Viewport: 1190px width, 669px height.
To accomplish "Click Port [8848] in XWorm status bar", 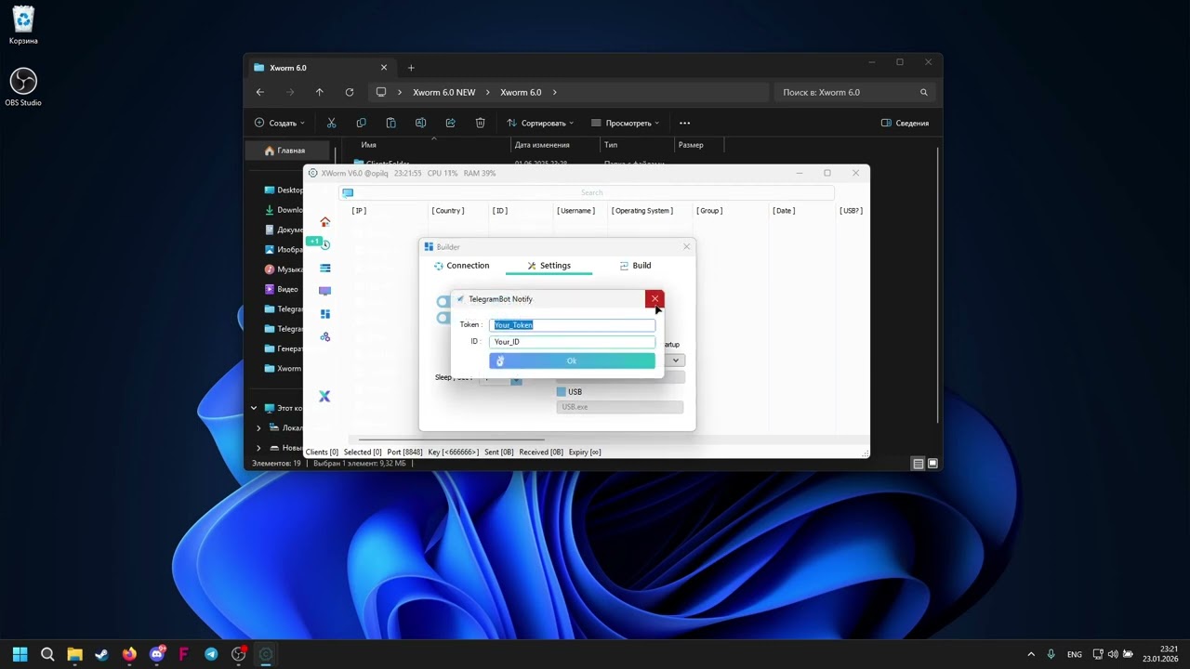I will [405, 453].
